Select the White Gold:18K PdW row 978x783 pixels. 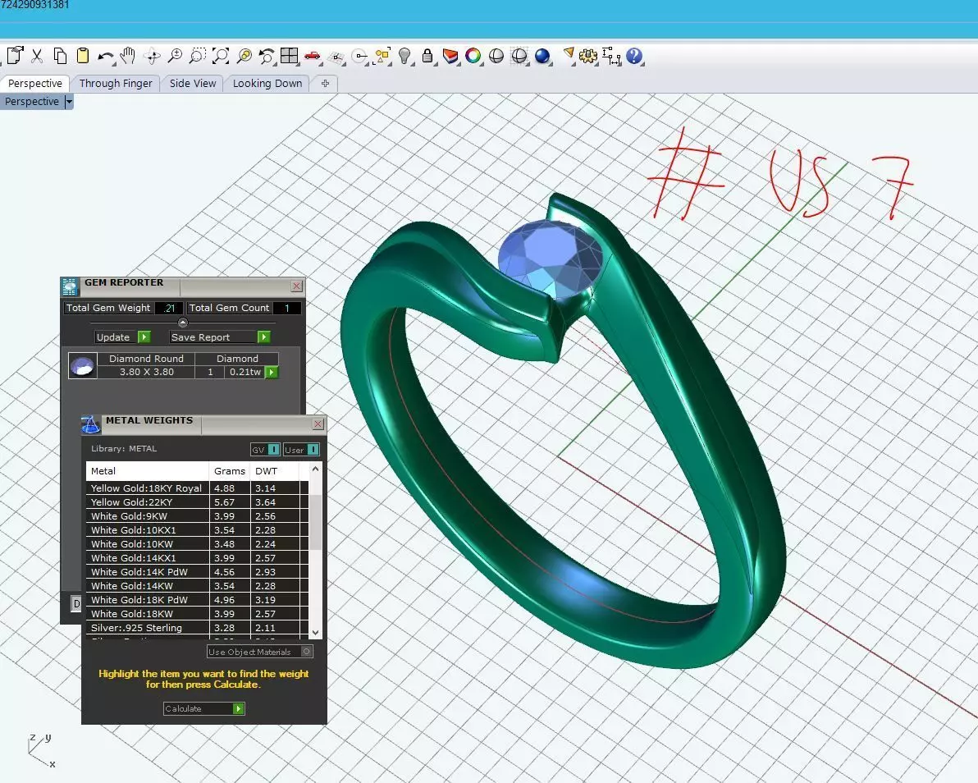[197, 600]
